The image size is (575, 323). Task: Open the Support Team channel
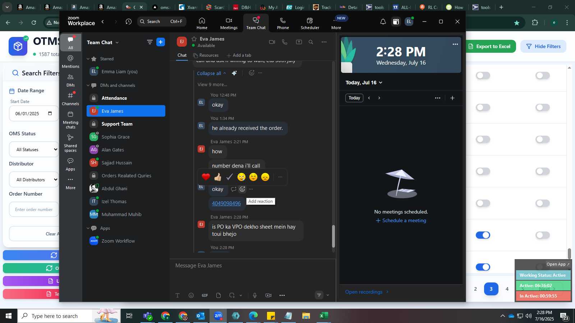click(126, 124)
